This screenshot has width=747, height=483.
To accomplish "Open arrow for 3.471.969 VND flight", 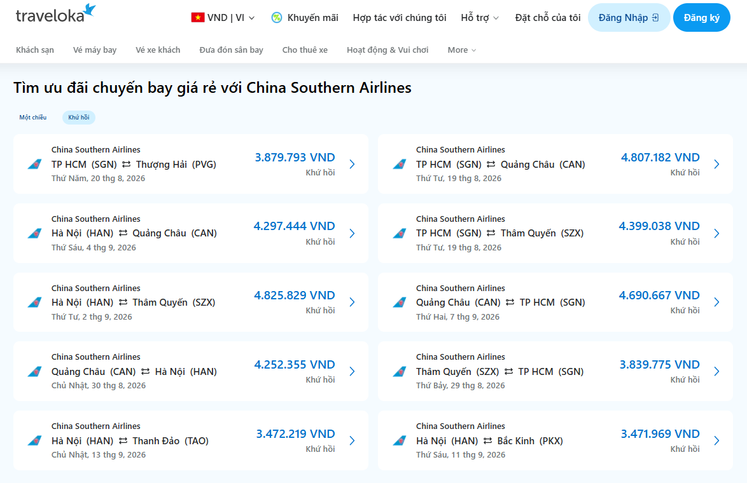I will [x=716, y=440].
